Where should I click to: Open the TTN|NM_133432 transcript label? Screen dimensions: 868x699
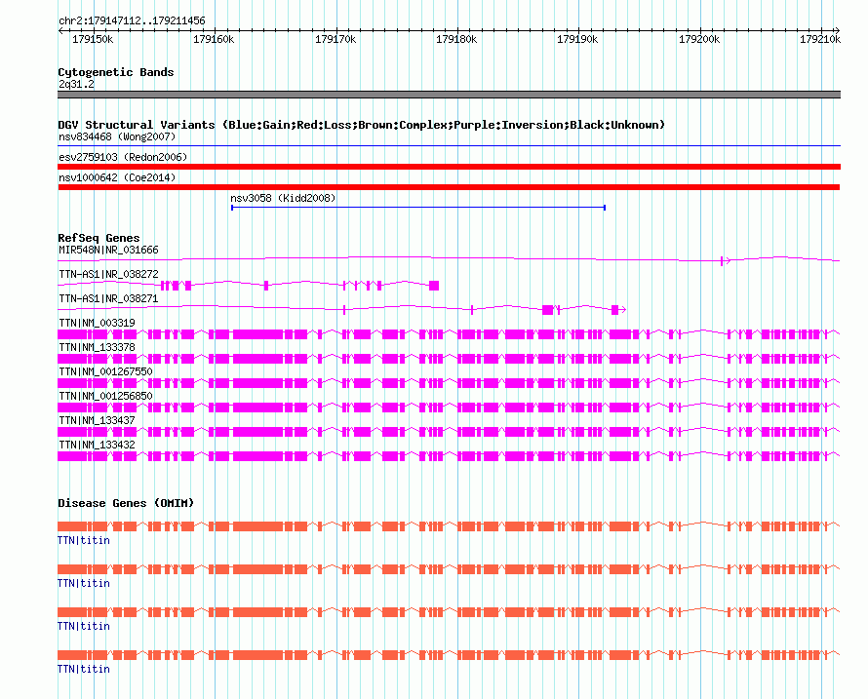pyautogui.click(x=97, y=445)
